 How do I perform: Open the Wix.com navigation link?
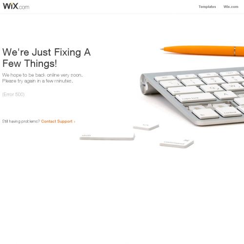pos(231,7)
